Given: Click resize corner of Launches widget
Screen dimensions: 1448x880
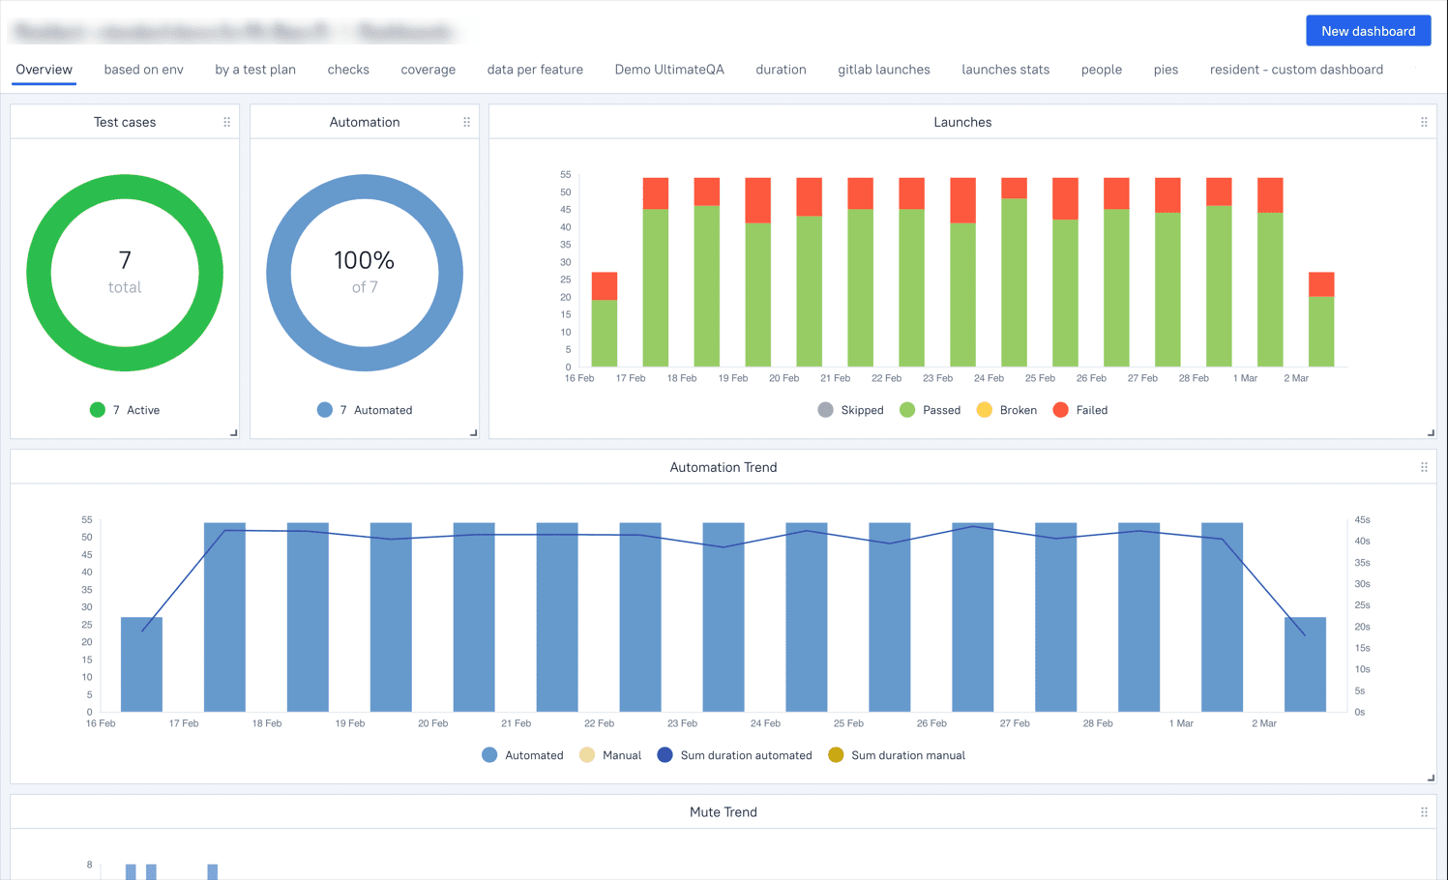Looking at the screenshot, I should point(1431,433).
